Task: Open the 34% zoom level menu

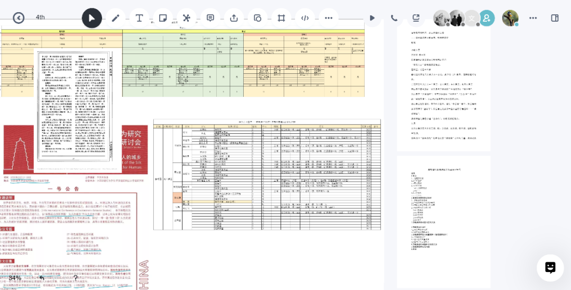Action: pyautogui.click(x=15, y=278)
